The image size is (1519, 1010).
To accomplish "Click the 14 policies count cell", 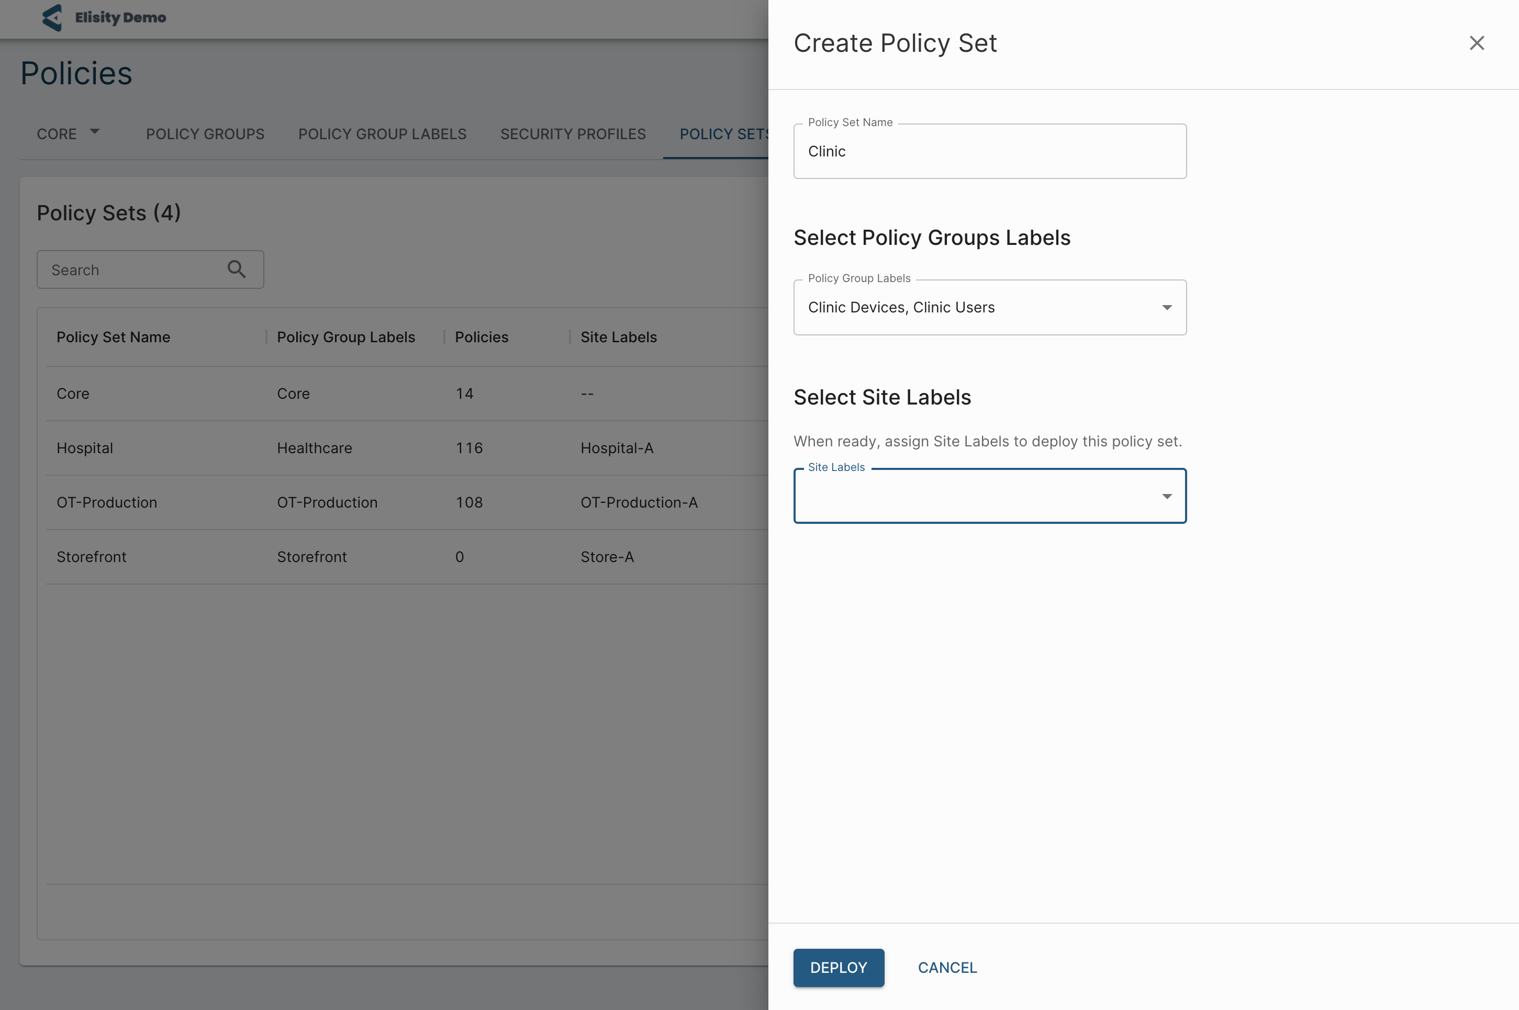I will click(464, 394).
